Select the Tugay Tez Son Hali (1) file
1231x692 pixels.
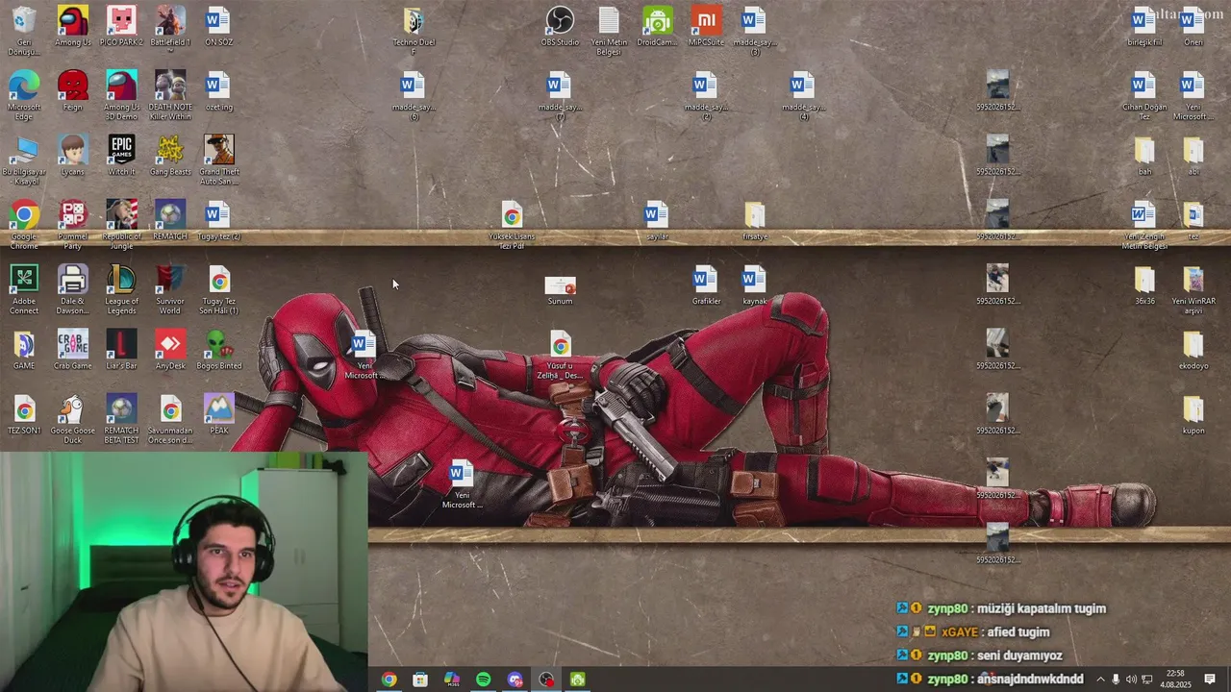[x=218, y=289]
